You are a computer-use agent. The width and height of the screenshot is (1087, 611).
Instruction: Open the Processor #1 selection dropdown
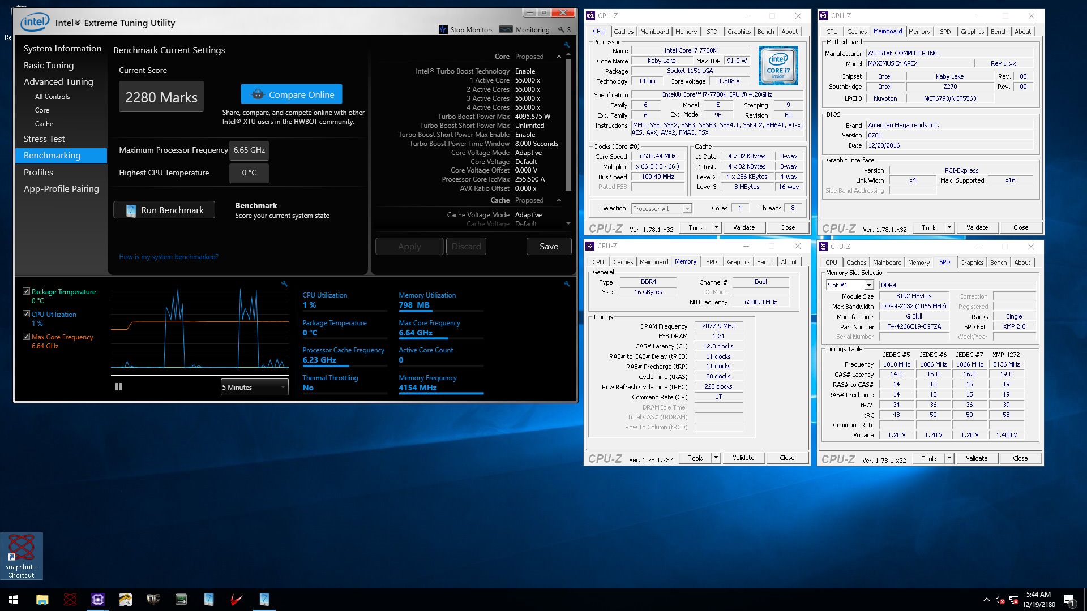[662, 208]
